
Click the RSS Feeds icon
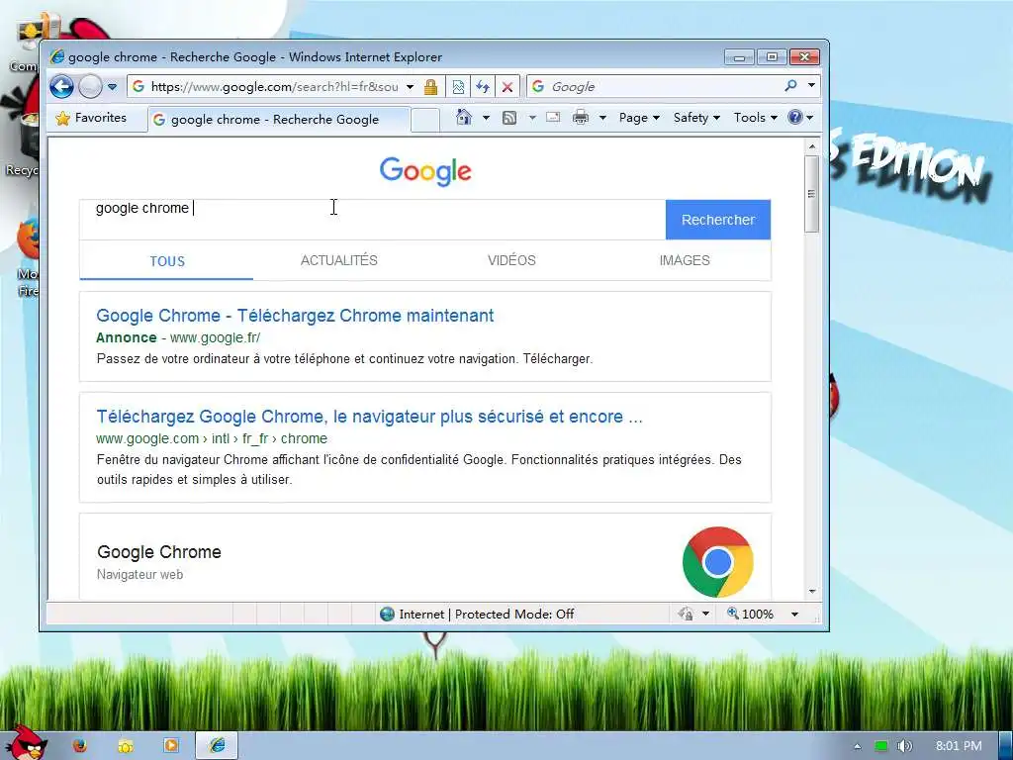click(509, 118)
